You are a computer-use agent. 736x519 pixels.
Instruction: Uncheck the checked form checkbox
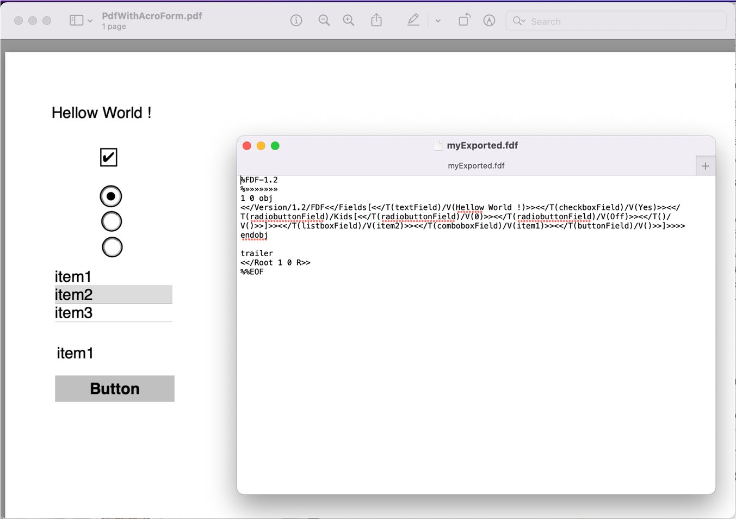(109, 157)
